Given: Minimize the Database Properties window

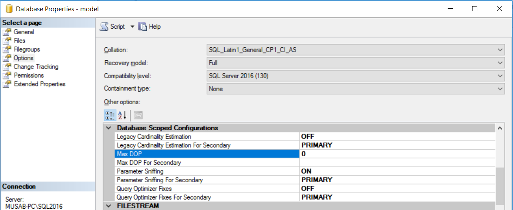Looking at the screenshot, I should (x=450, y=9).
